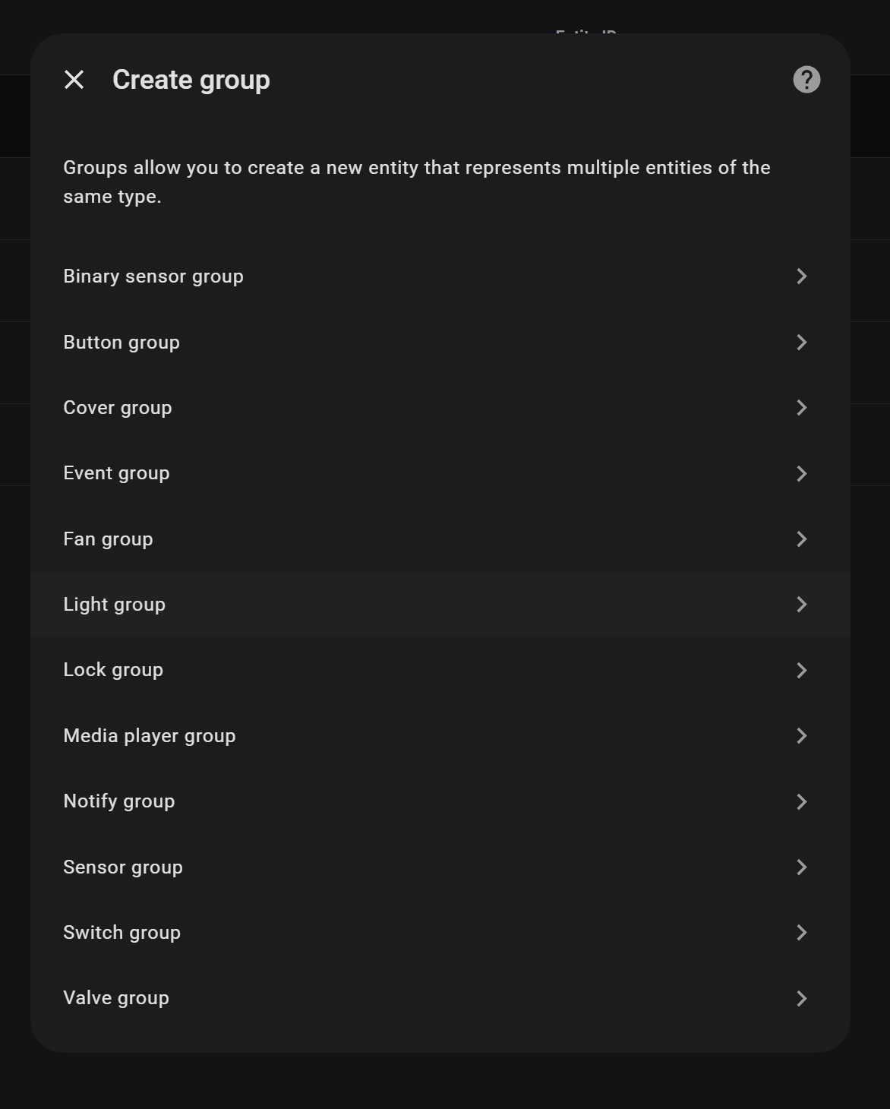Choose the Fan group option
Viewport: 890px width, 1109px height.
click(x=108, y=539)
